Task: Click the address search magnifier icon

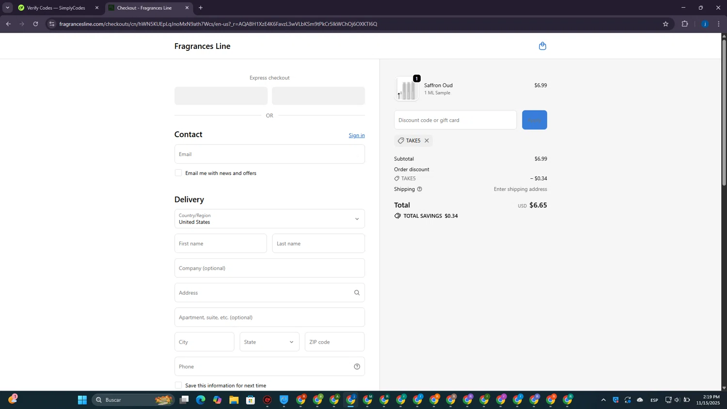Action: [357, 293]
